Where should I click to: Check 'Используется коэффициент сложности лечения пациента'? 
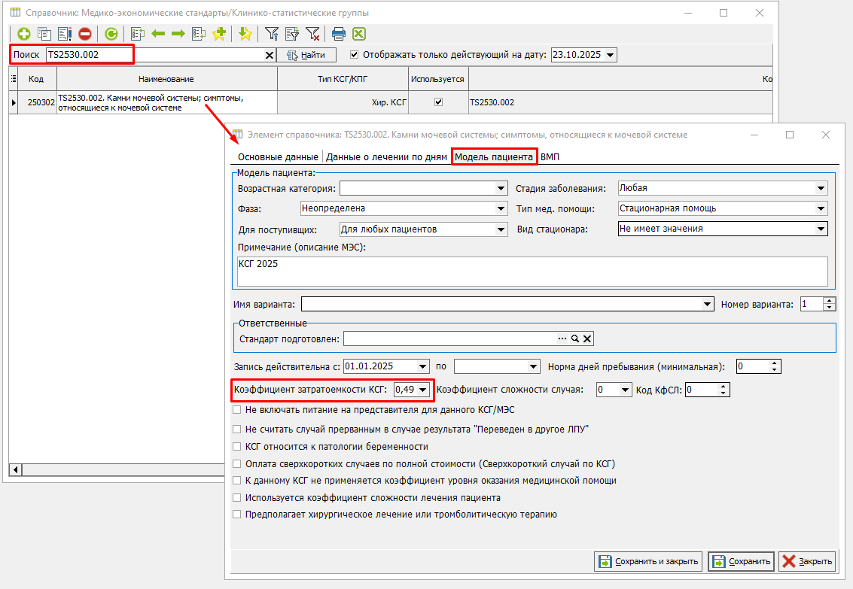click(237, 497)
